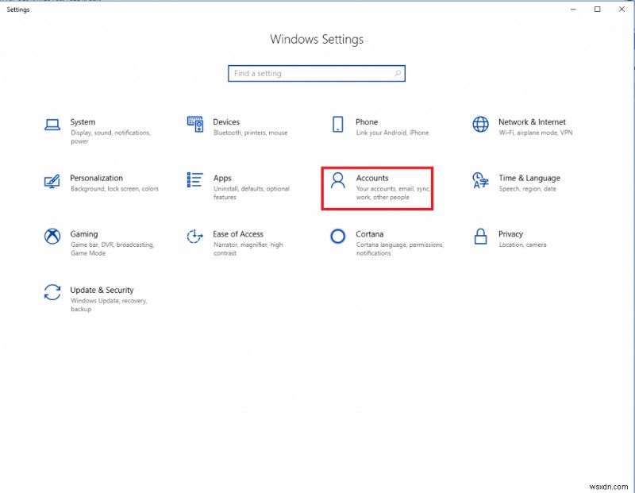Click the 'Windows Settings' page title
The image size is (635, 493).
coord(316,39)
